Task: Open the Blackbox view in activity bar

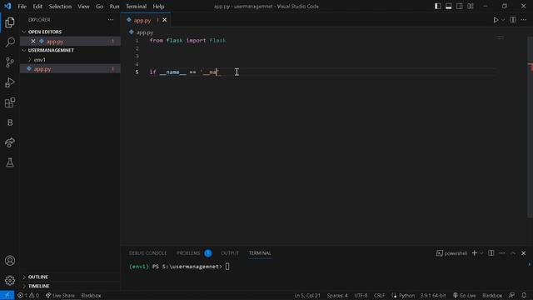Action: tap(10, 122)
